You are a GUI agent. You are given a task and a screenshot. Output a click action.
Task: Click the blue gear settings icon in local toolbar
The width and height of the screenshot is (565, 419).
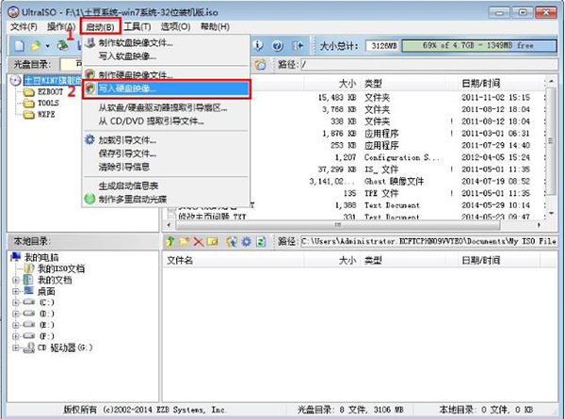point(246,241)
